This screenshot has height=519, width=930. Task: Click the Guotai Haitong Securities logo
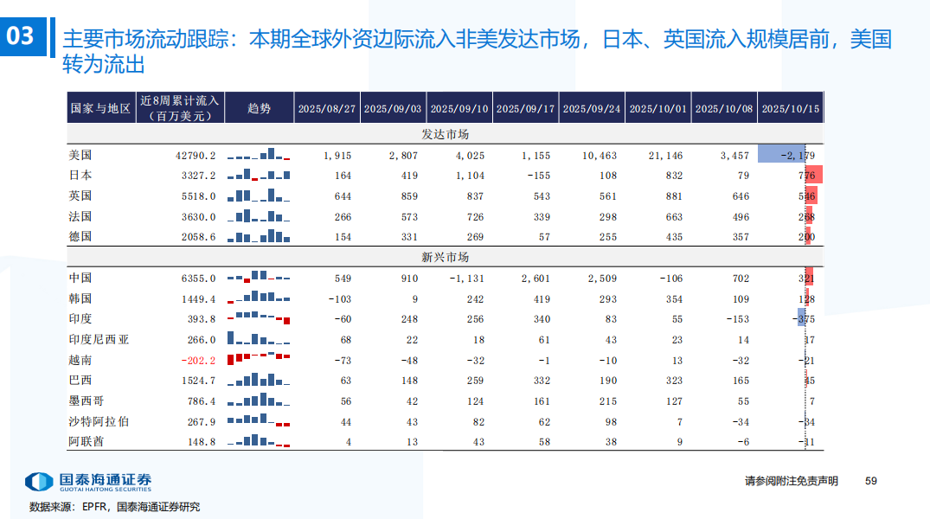88,482
